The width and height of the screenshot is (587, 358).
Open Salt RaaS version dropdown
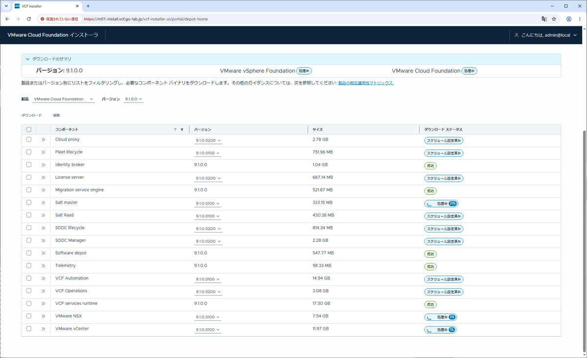click(208, 216)
